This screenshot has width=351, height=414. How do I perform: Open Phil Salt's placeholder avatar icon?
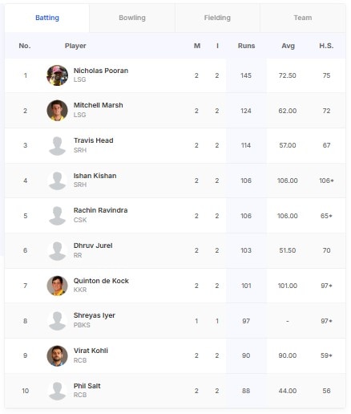(x=57, y=391)
